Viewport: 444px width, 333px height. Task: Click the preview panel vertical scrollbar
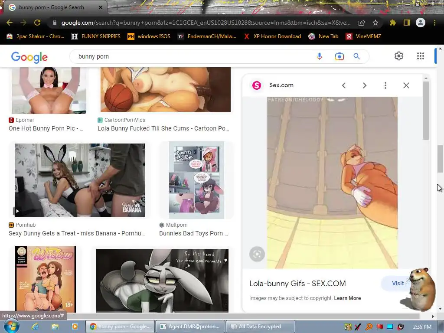(x=426, y=111)
